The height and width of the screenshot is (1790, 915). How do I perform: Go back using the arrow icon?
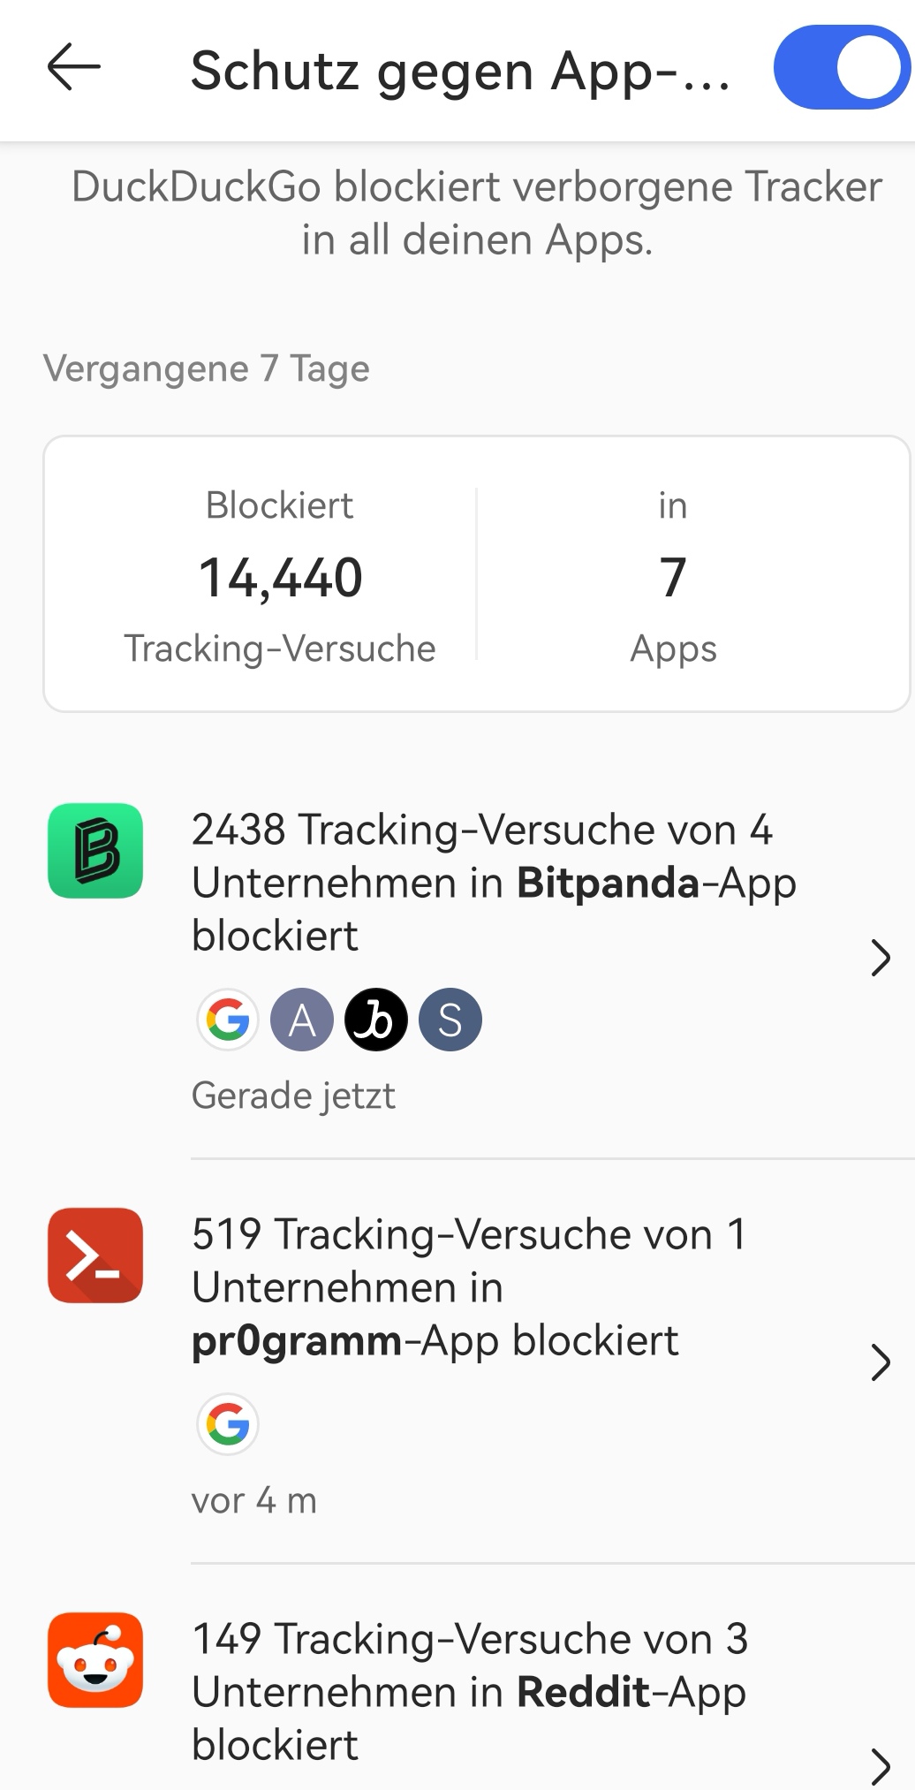[x=74, y=68]
